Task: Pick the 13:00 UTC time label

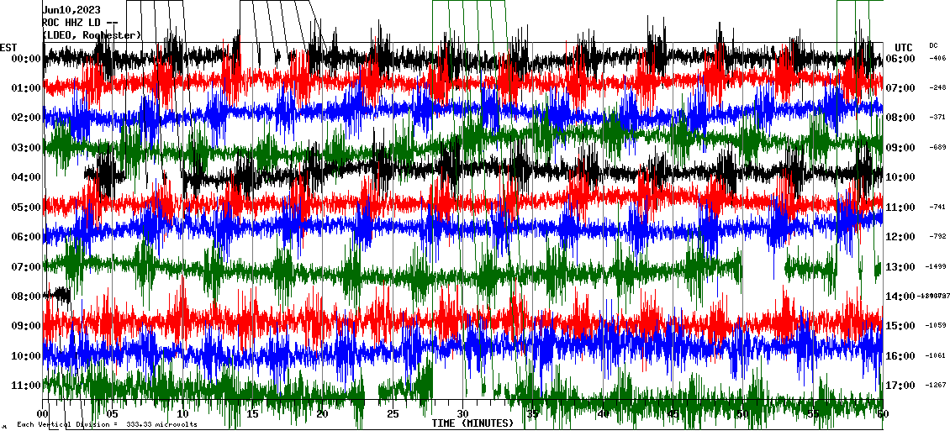Action: tap(900, 266)
